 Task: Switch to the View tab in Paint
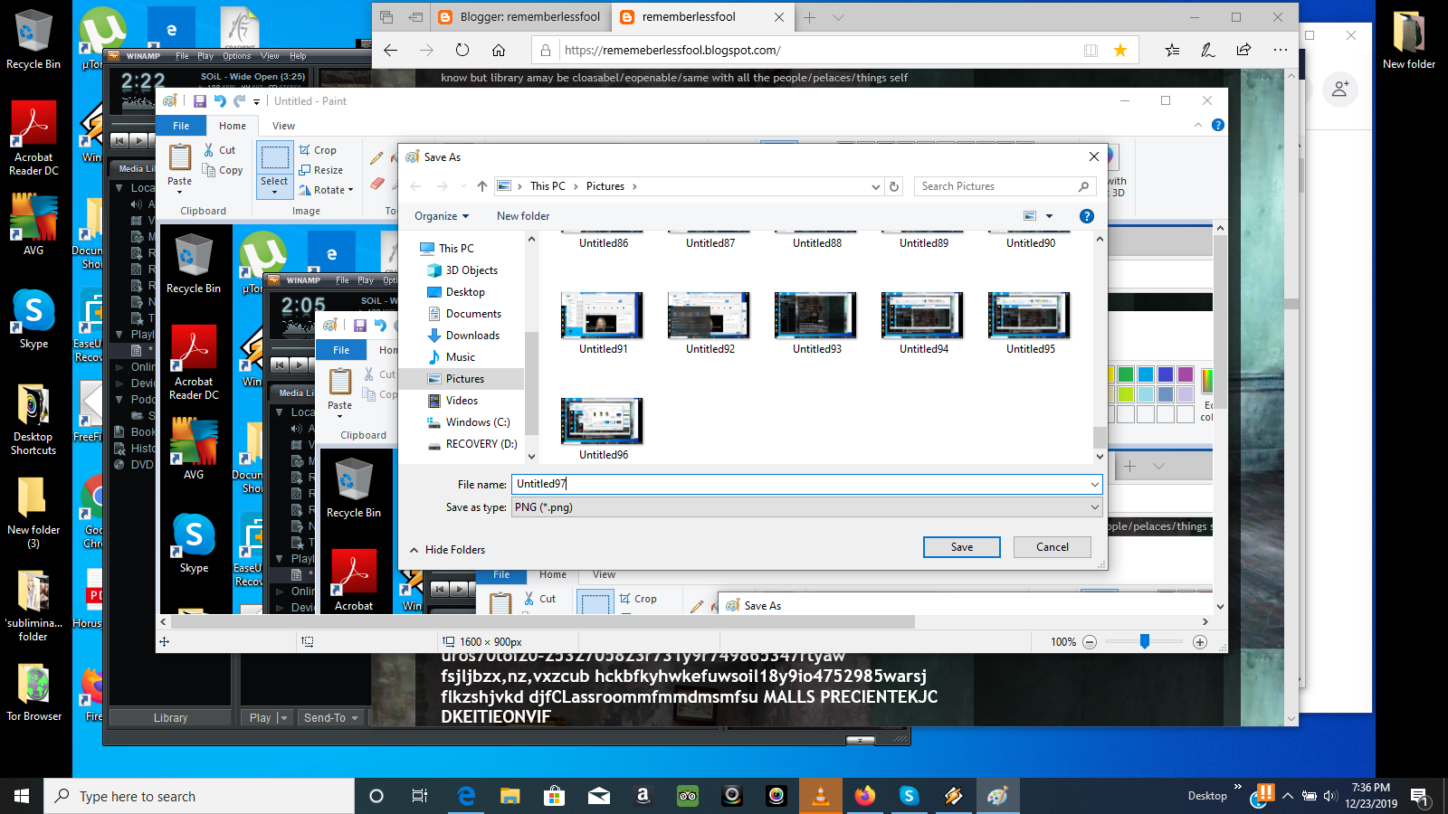284,126
